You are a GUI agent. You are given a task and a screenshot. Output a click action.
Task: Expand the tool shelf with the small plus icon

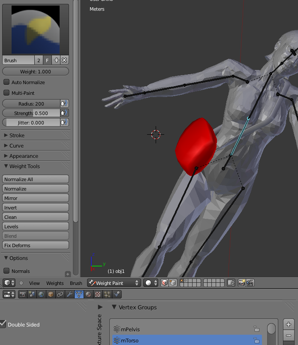[x=67, y=274]
